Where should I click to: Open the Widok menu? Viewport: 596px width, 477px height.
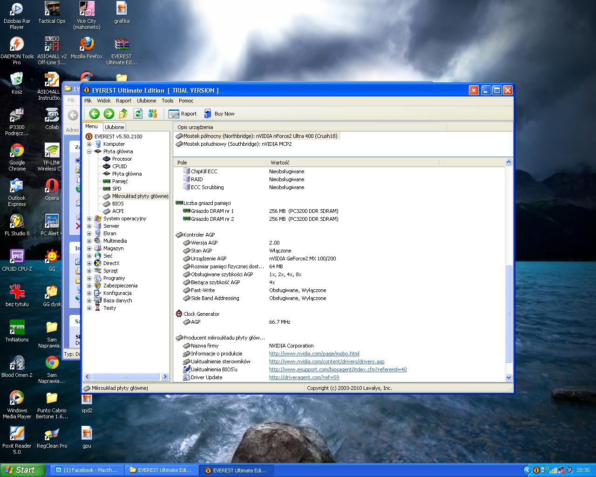click(104, 101)
